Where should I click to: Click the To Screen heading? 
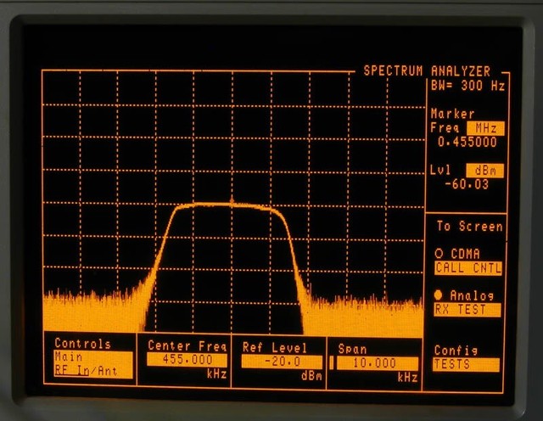coord(469,227)
